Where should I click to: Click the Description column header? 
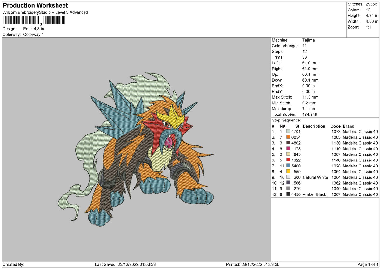coord(314,126)
